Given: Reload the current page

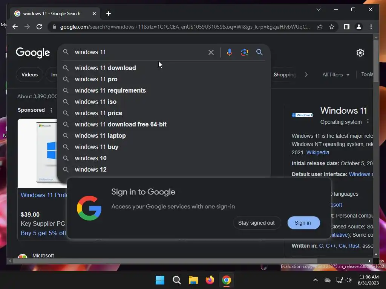Looking at the screenshot, I should [x=39, y=27].
